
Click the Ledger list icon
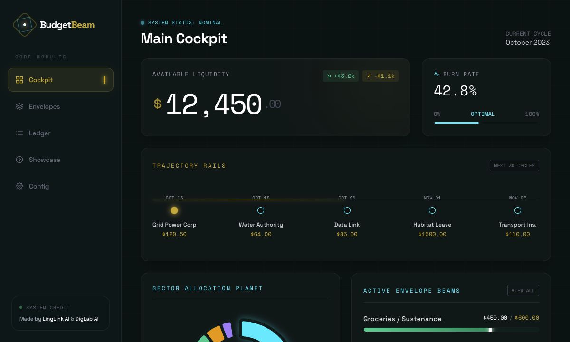[x=19, y=133]
